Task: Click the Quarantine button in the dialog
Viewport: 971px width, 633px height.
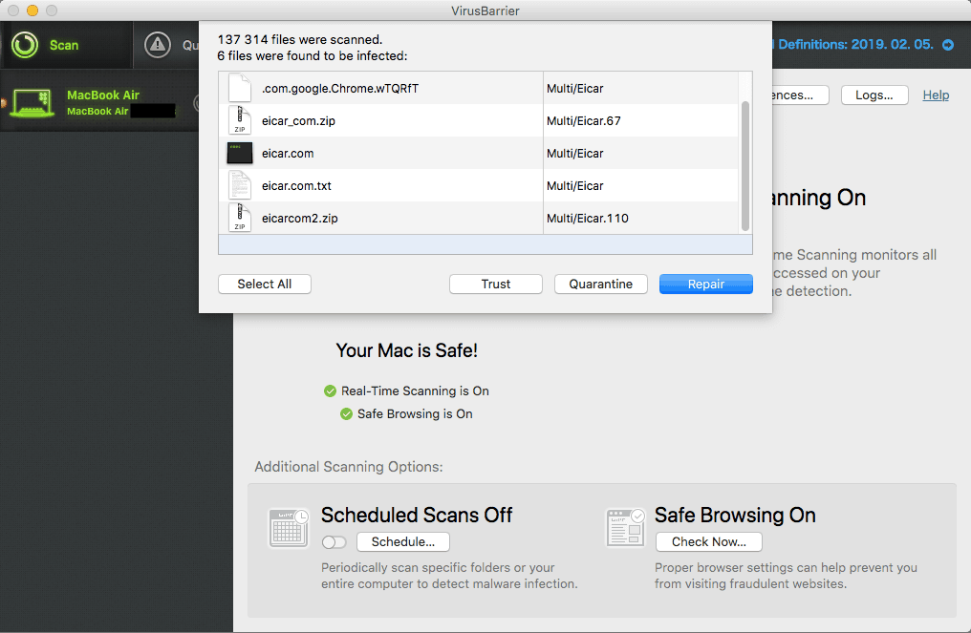Action: 600,285
